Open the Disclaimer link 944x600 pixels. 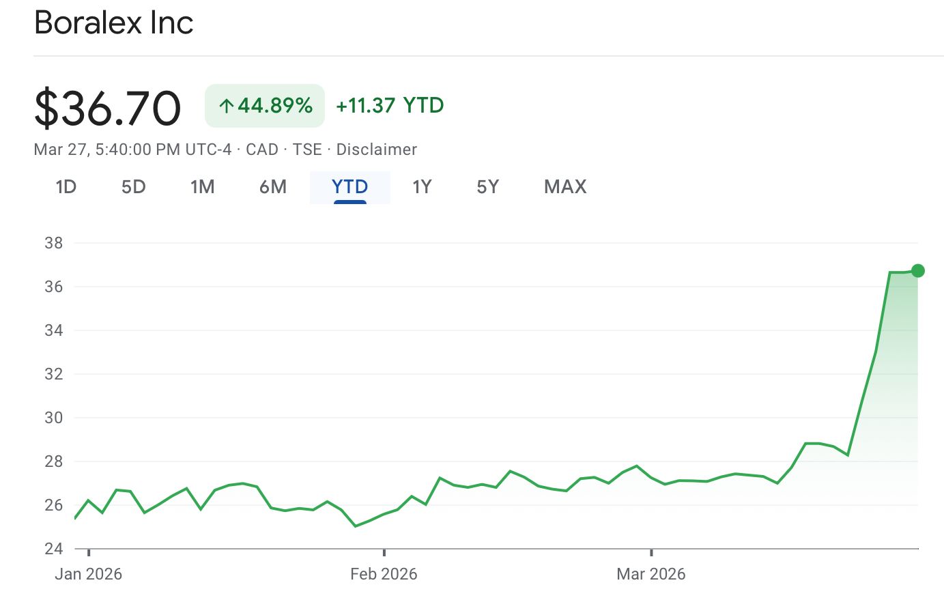pos(376,149)
